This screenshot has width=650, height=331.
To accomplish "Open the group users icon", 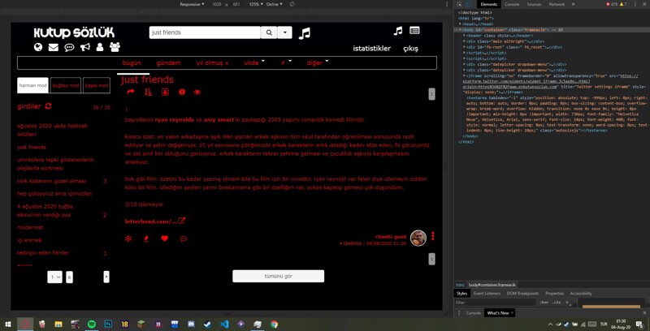I will point(115,47).
